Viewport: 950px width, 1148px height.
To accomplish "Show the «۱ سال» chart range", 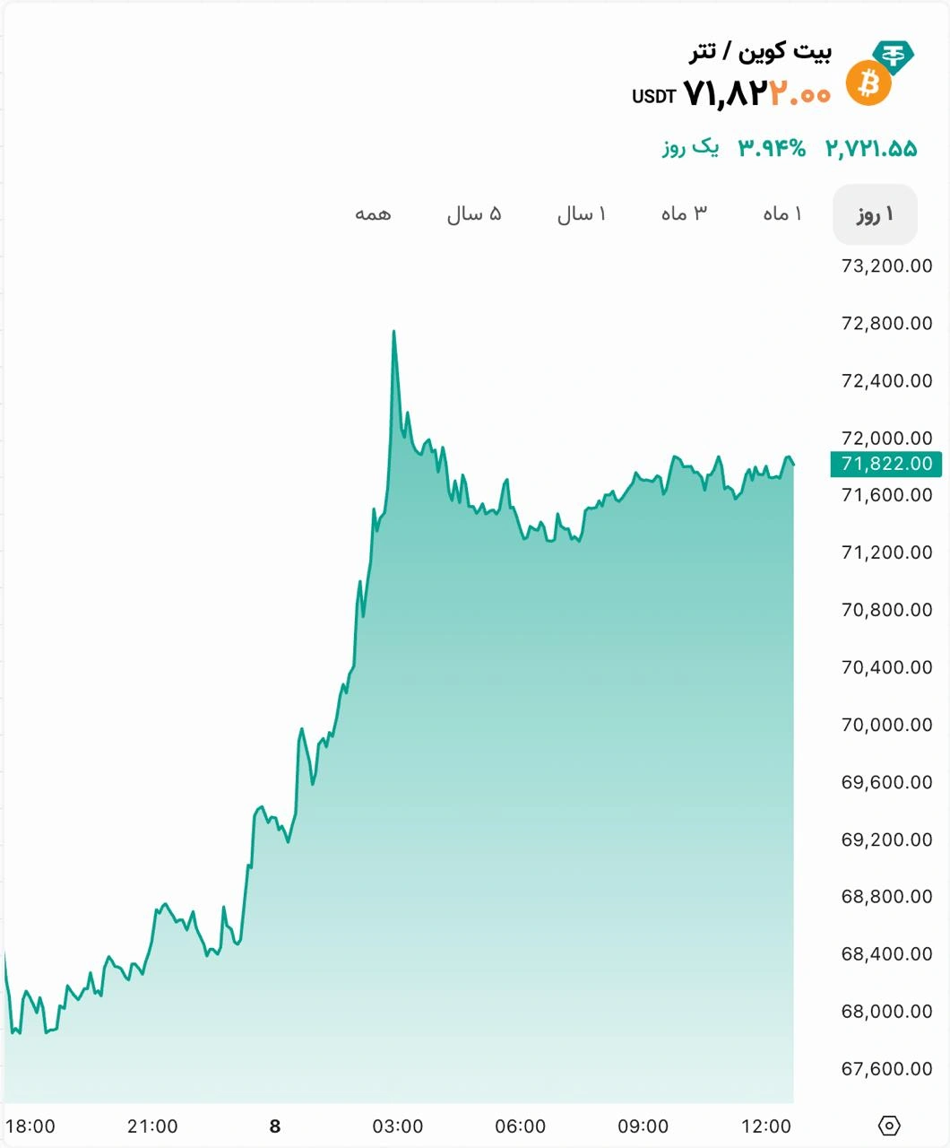I will click(x=582, y=214).
